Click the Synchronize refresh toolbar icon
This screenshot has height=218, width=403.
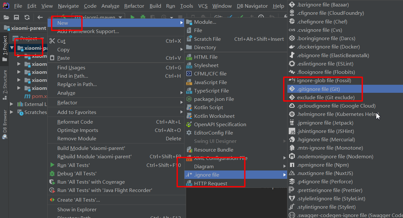(27, 17)
